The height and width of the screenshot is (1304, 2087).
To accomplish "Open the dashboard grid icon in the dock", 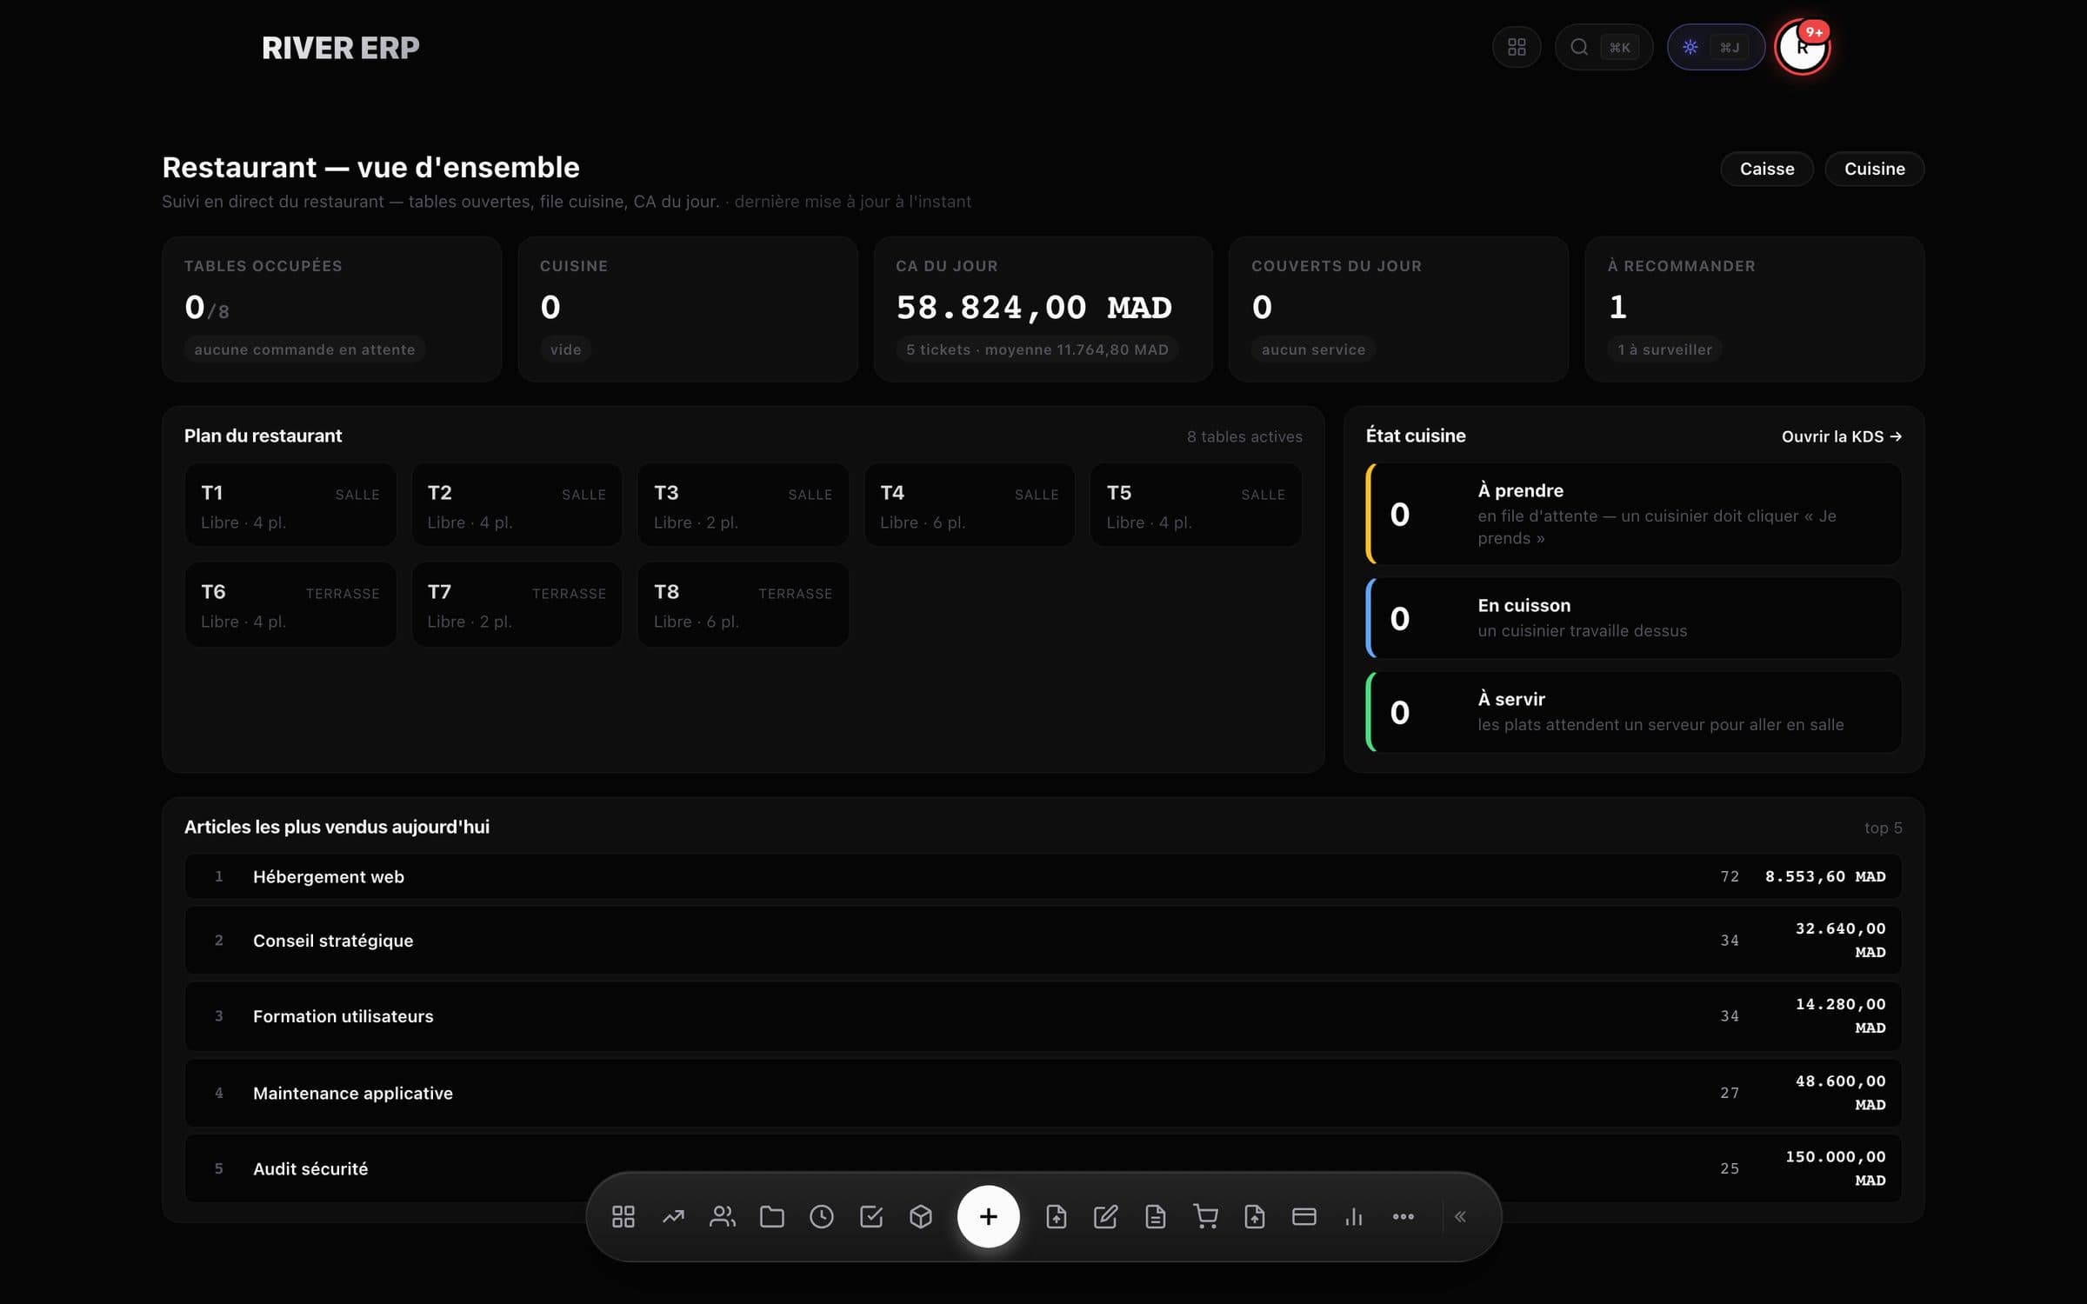I will 623,1216.
